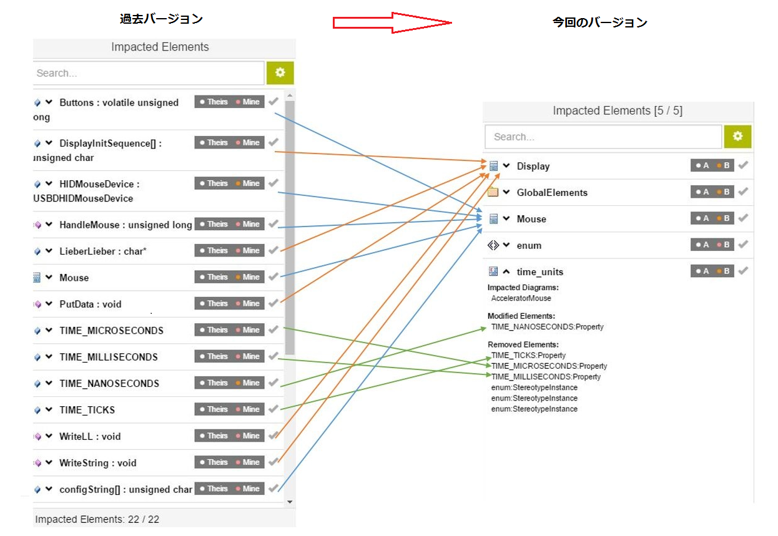Viewport: 778px width, 536px height.
Task: Click the scrollbar up arrow in the Theirs/Mine list
Action: pos(290,95)
